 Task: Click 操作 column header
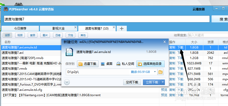(x=172, y=42)
